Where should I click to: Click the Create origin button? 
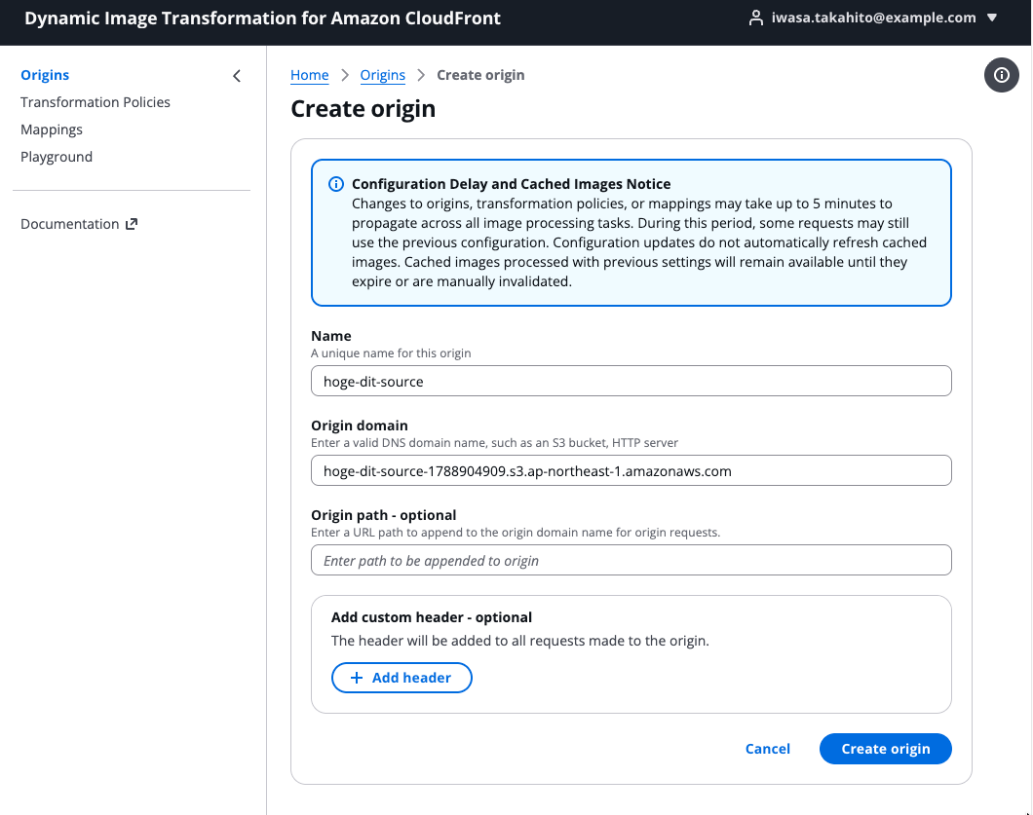pos(886,749)
